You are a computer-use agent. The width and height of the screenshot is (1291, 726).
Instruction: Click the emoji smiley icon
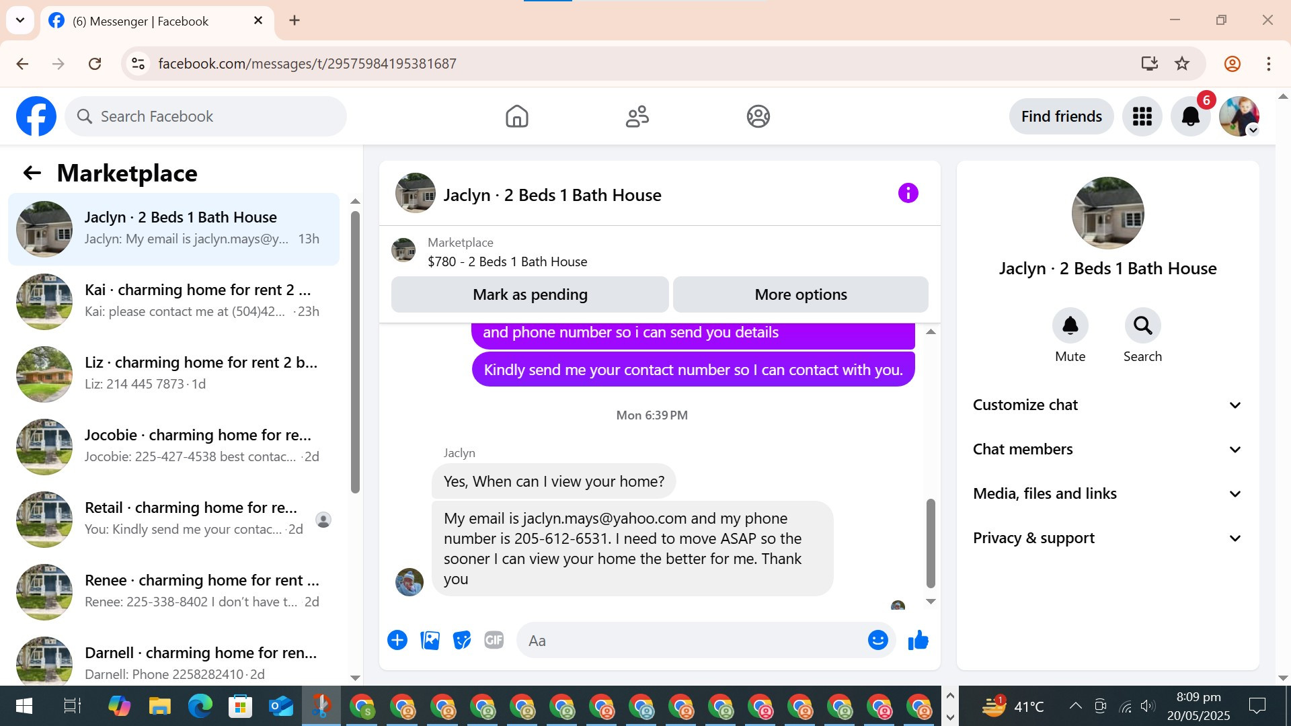tap(877, 640)
